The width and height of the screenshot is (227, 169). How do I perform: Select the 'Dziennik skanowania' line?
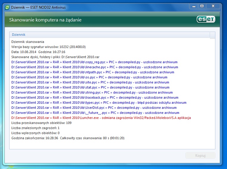coord(28,42)
